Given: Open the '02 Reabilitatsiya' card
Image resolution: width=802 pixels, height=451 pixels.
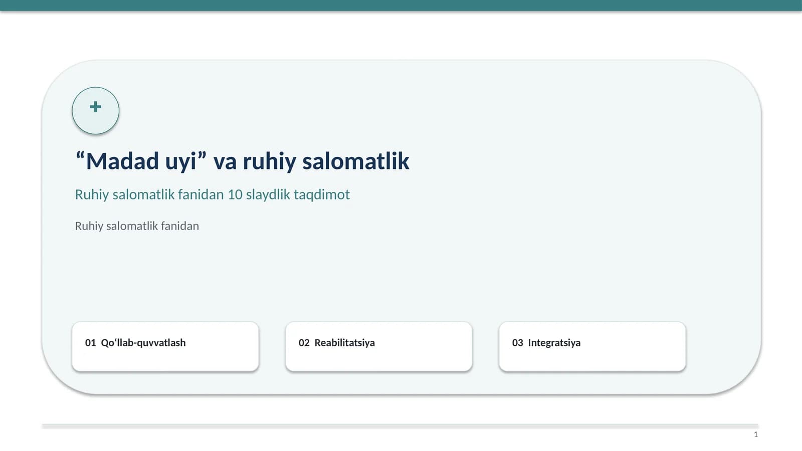Looking at the screenshot, I should point(379,347).
